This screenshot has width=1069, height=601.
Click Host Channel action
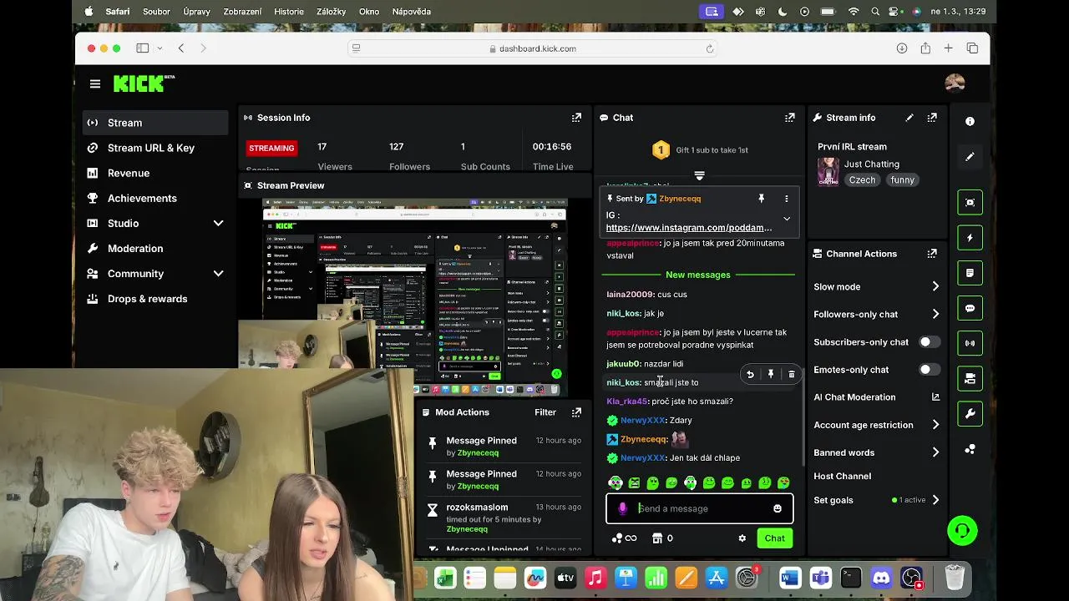tap(842, 476)
